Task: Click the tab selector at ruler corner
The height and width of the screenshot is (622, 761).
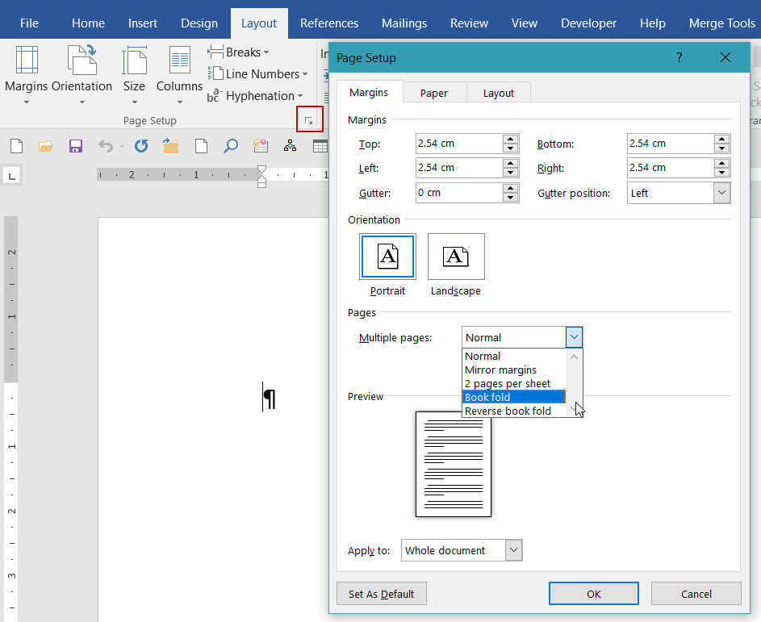Action: coord(13,175)
